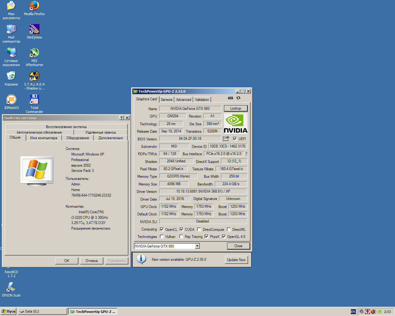Click the Bus Interface question mark

[246, 154]
